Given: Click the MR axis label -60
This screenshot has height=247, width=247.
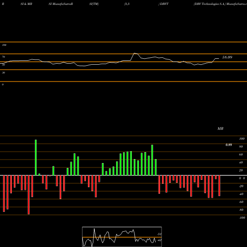Looking at the screenshot, I should pyautogui.click(x=241, y=202).
